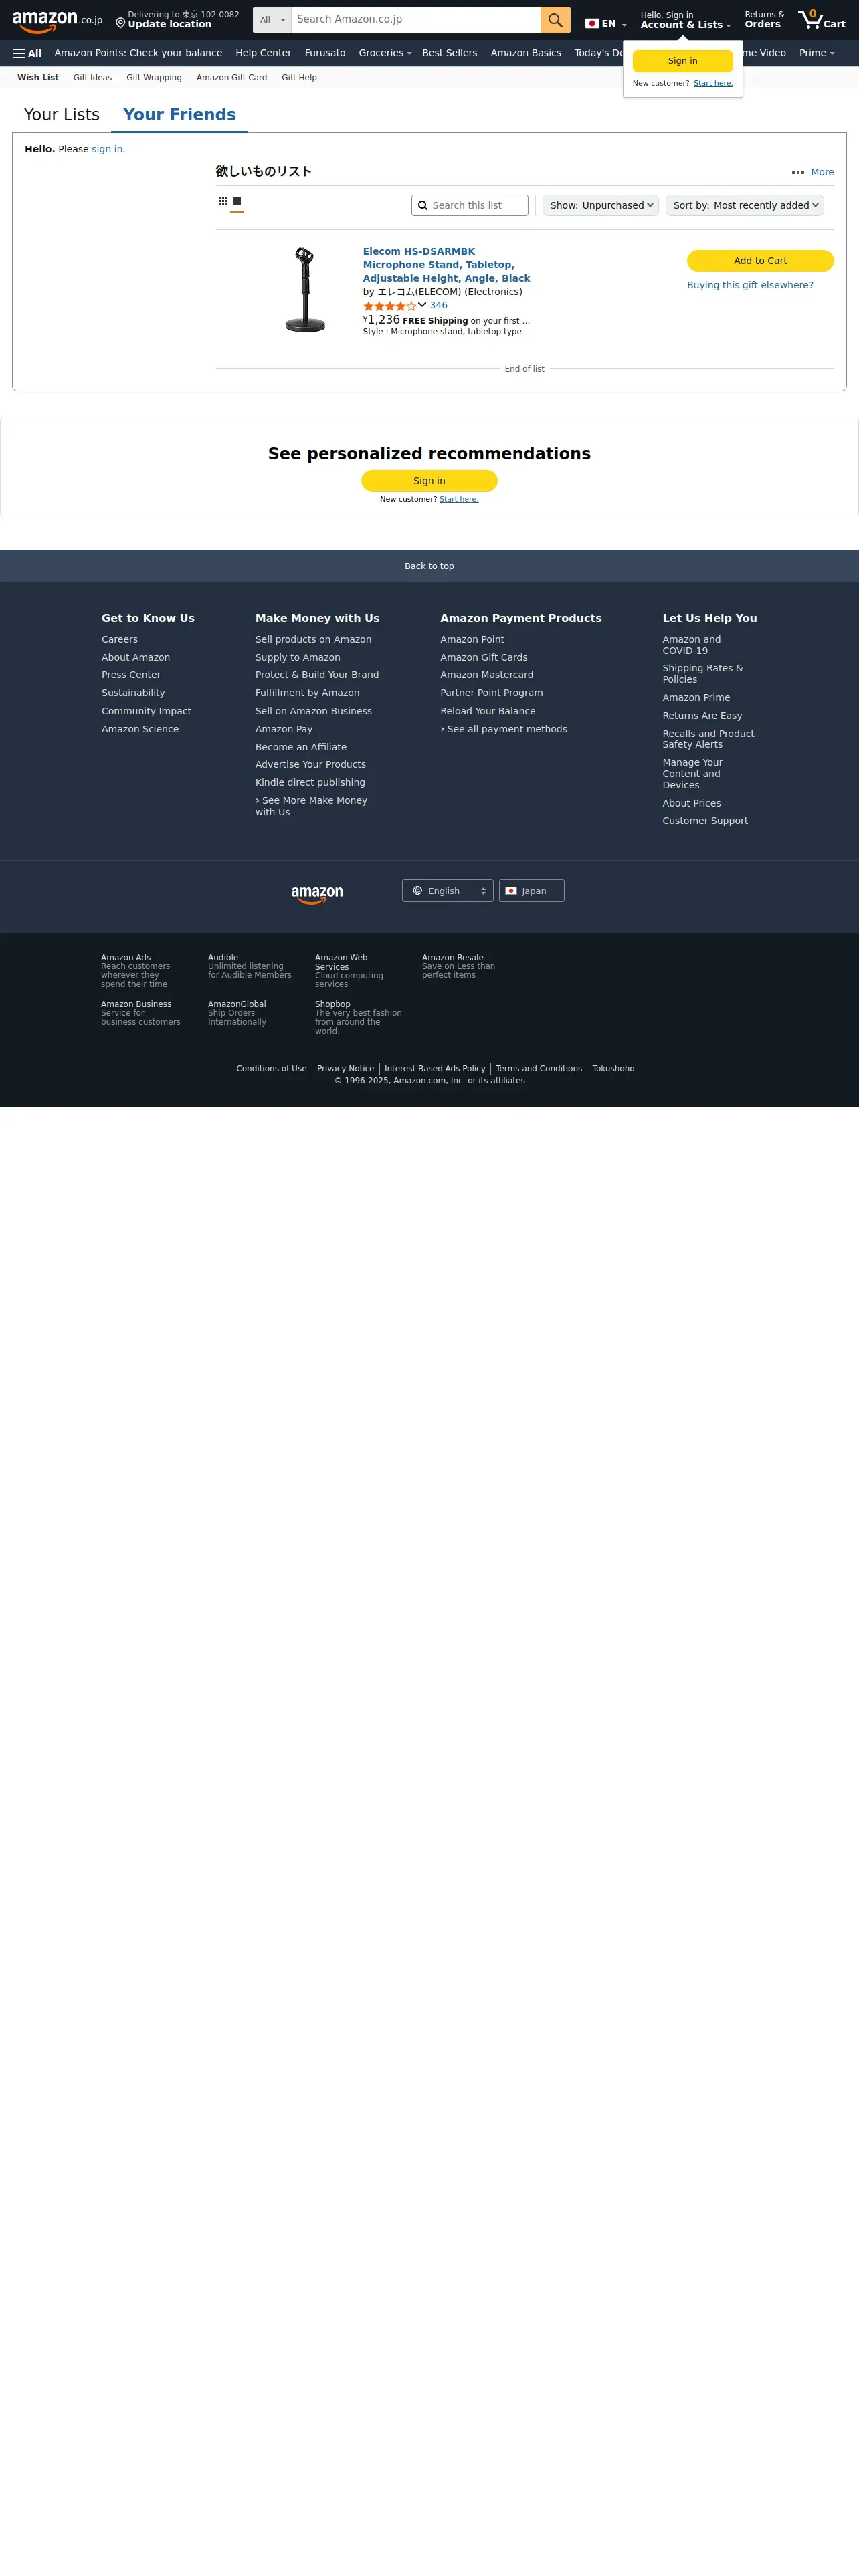859x2576 pixels.
Task: Open Best Sellers in nav bar
Action: click(450, 53)
